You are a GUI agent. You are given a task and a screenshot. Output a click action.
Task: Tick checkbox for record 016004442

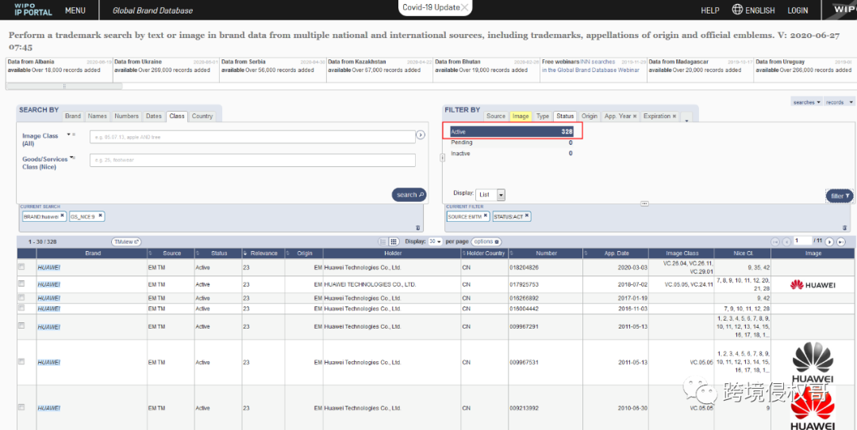(21, 308)
